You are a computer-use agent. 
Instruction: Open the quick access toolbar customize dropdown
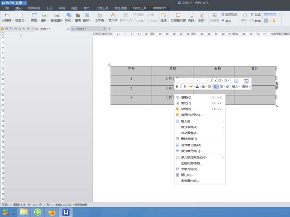point(32,29)
